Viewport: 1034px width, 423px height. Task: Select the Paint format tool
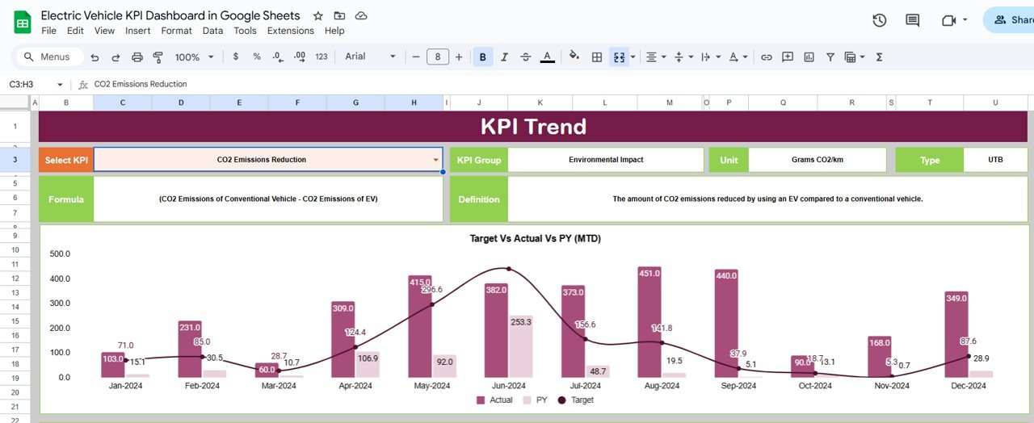(158, 57)
